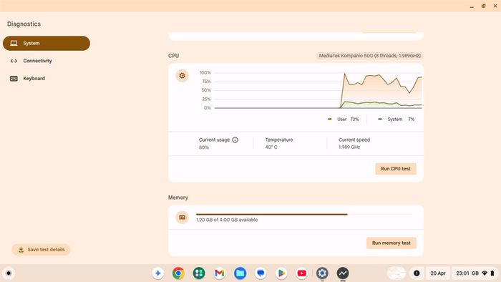Image resolution: width=501 pixels, height=282 pixels.
Task: Click the GB keyboard layout indicator
Action: (x=475, y=273)
